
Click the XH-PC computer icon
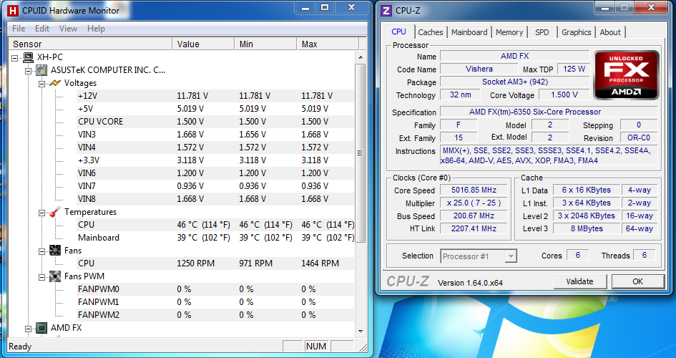(28, 57)
